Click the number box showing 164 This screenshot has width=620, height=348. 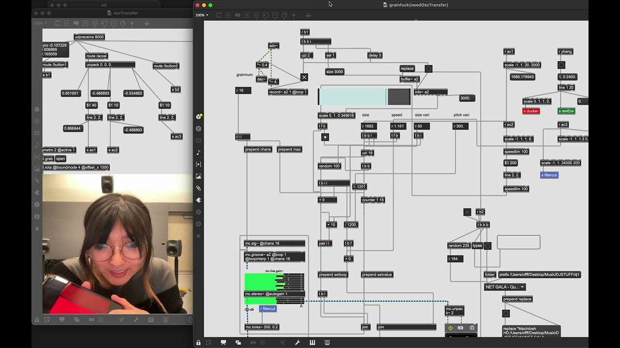point(455,259)
